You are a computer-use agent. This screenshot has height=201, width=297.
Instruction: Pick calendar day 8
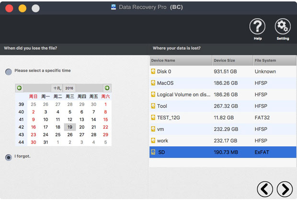pyautogui.click(x=105, y=112)
